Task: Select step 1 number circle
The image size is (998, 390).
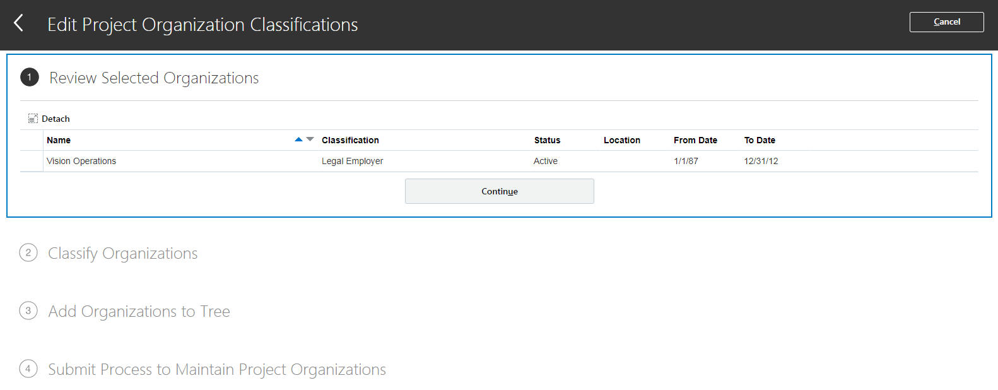Action: [30, 78]
